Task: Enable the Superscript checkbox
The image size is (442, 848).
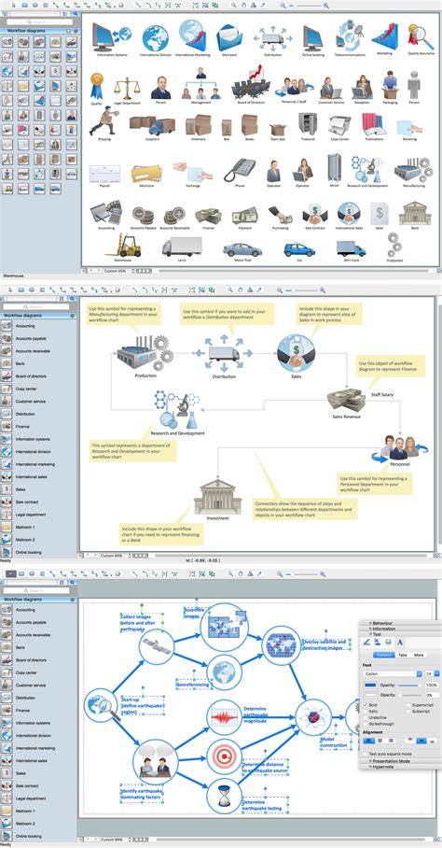Action: click(x=407, y=705)
